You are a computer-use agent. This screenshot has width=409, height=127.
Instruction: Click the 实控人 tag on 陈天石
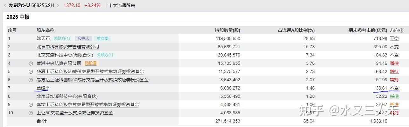[83, 38]
